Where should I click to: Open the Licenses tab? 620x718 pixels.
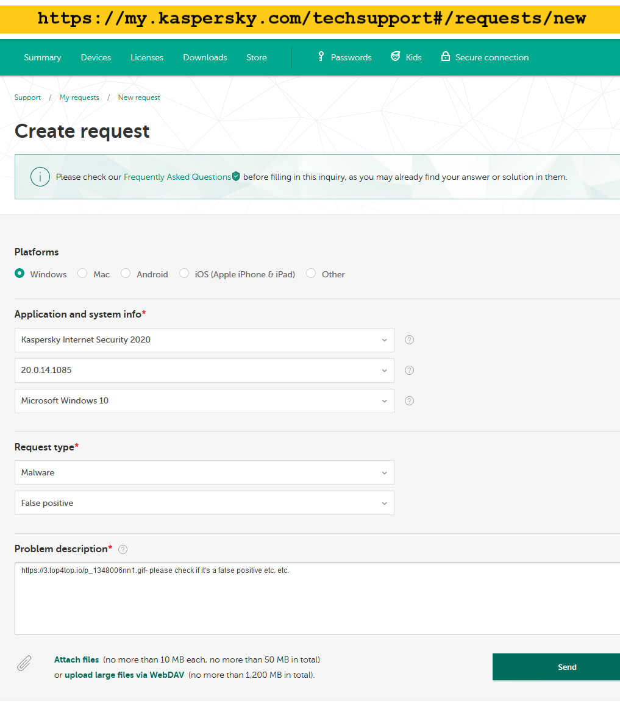pyautogui.click(x=147, y=57)
